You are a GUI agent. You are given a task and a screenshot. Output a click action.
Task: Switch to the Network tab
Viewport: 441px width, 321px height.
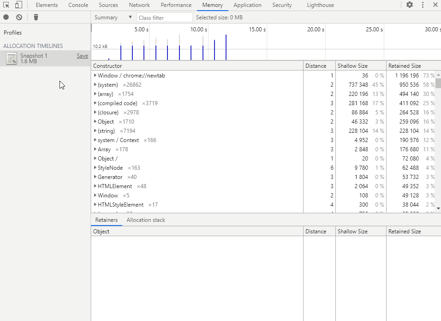click(x=139, y=5)
